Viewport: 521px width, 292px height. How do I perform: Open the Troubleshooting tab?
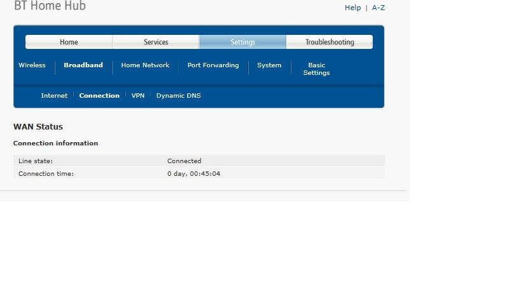330,42
